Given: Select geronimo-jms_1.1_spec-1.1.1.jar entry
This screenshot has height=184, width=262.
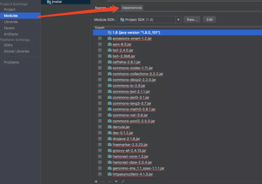Looking at the screenshot, I should click(138, 168).
